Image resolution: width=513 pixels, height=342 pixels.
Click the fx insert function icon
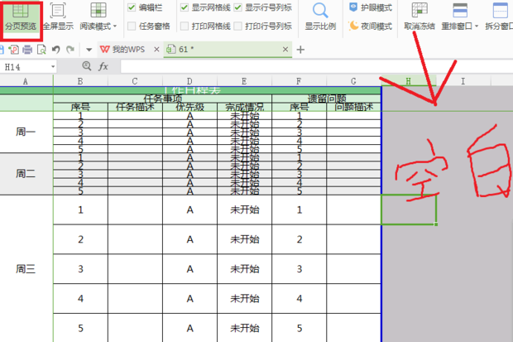pos(103,66)
